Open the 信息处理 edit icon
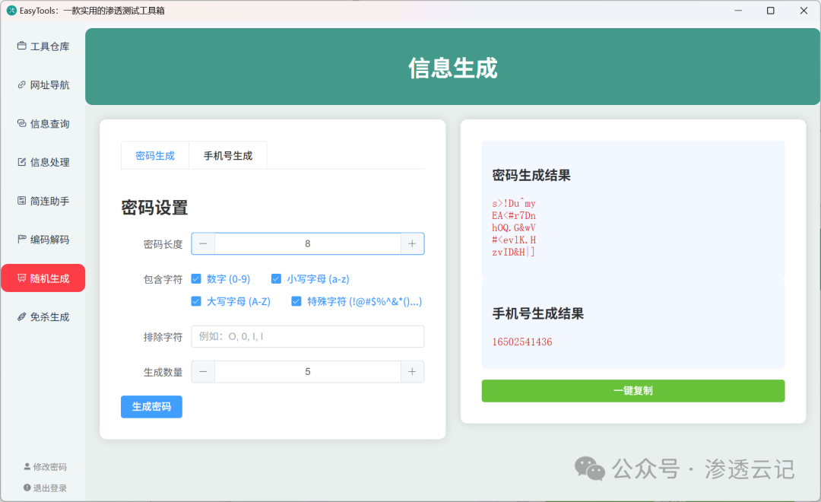Screen dimensions: 821x502 point(21,162)
